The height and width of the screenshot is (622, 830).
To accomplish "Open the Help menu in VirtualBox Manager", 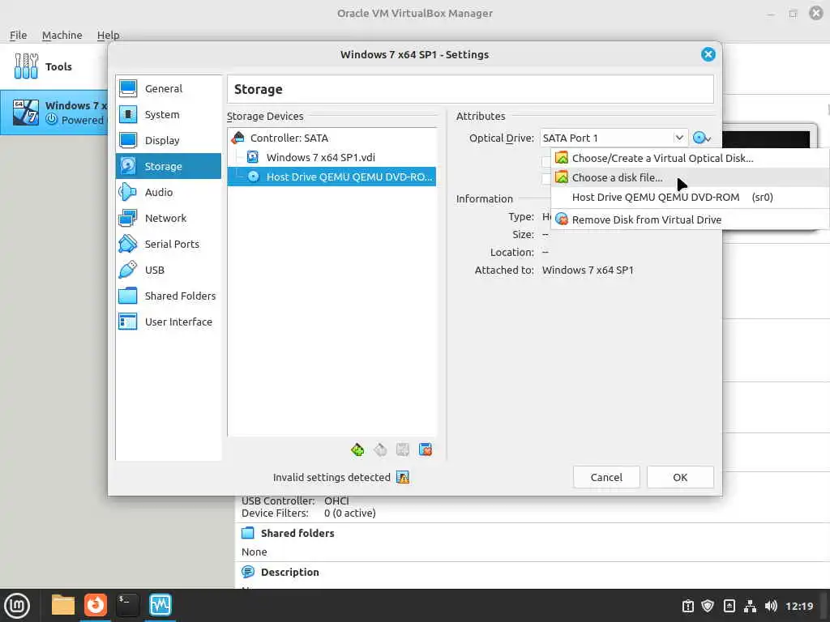I will pos(108,35).
